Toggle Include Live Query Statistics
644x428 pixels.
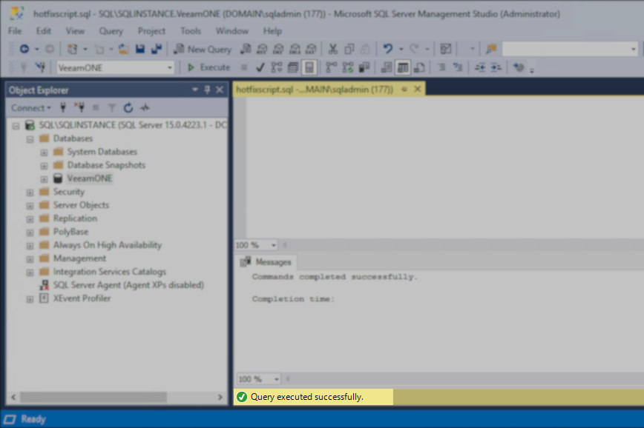(347, 67)
